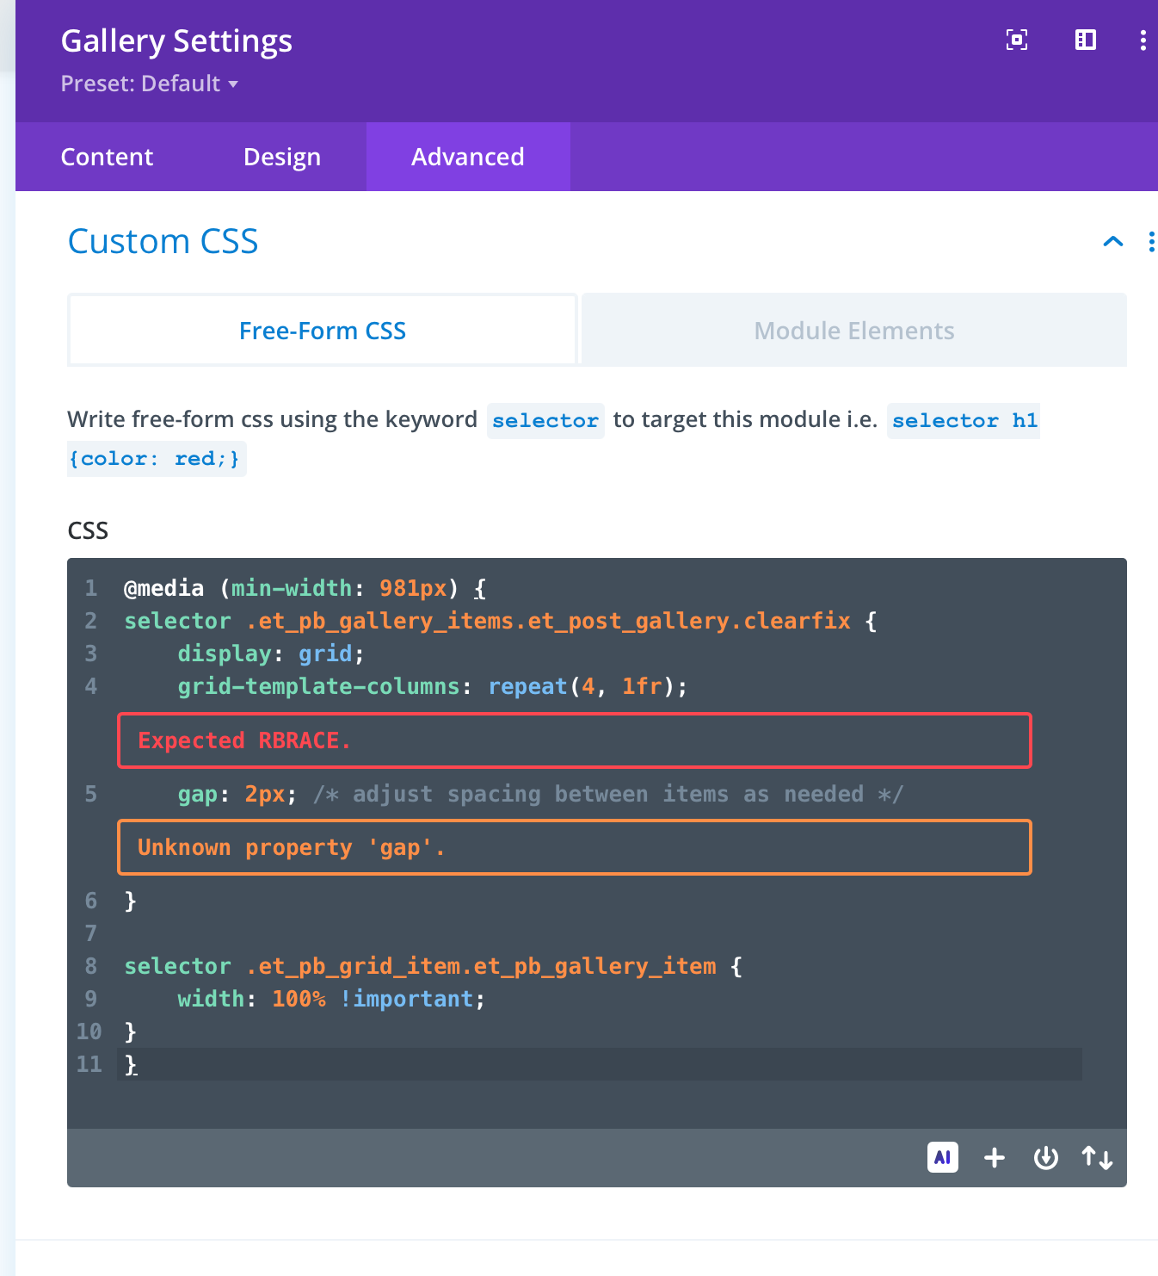Place cursor on line 11 of CSS editor

pyautogui.click(x=516, y=1065)
